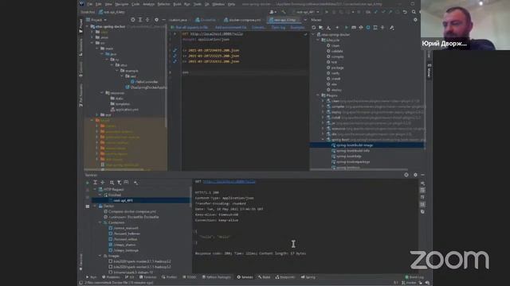Image resolution: width=510 pixels, height=286 pixels.
Task: Run the GET localhost hello request gutter icon
Action: 175,33
